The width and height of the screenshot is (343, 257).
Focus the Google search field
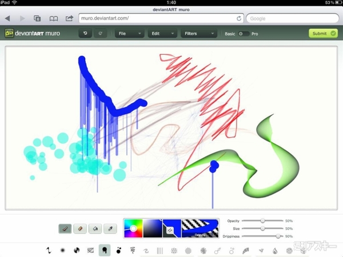point(293,18)
